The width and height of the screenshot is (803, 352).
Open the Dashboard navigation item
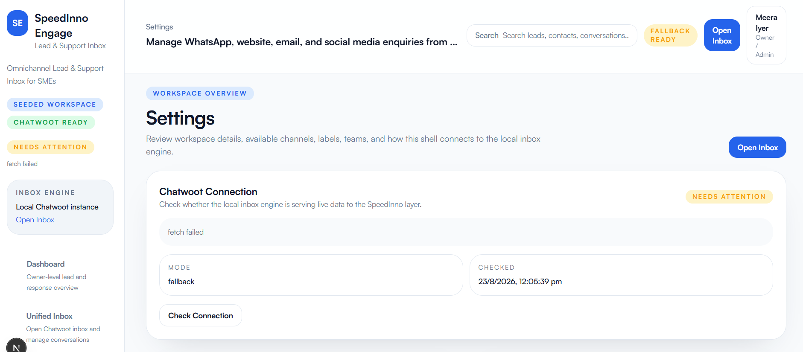[x=60, y=275]
